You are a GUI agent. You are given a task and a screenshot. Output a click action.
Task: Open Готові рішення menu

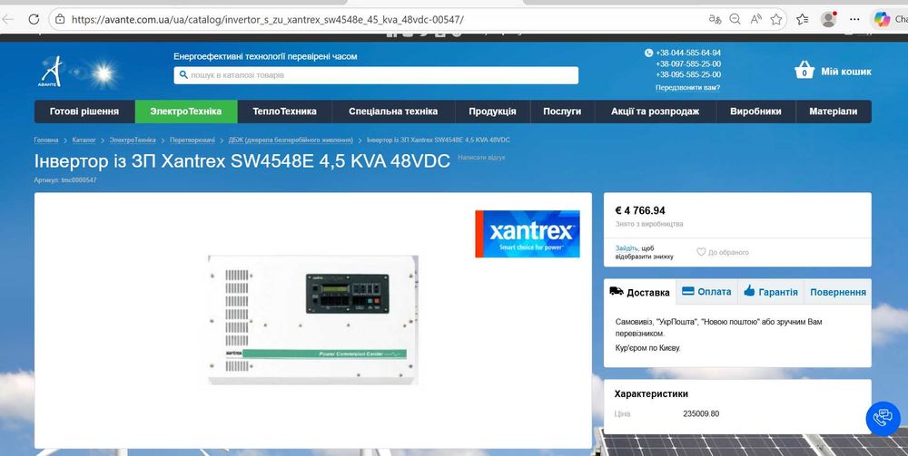(84, 112)
